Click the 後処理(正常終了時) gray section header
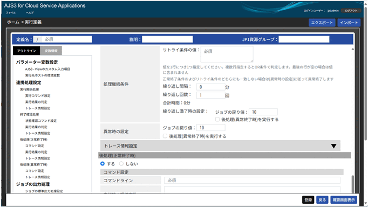368x207 pixels. pyautogui.click(x=224, y=155)
